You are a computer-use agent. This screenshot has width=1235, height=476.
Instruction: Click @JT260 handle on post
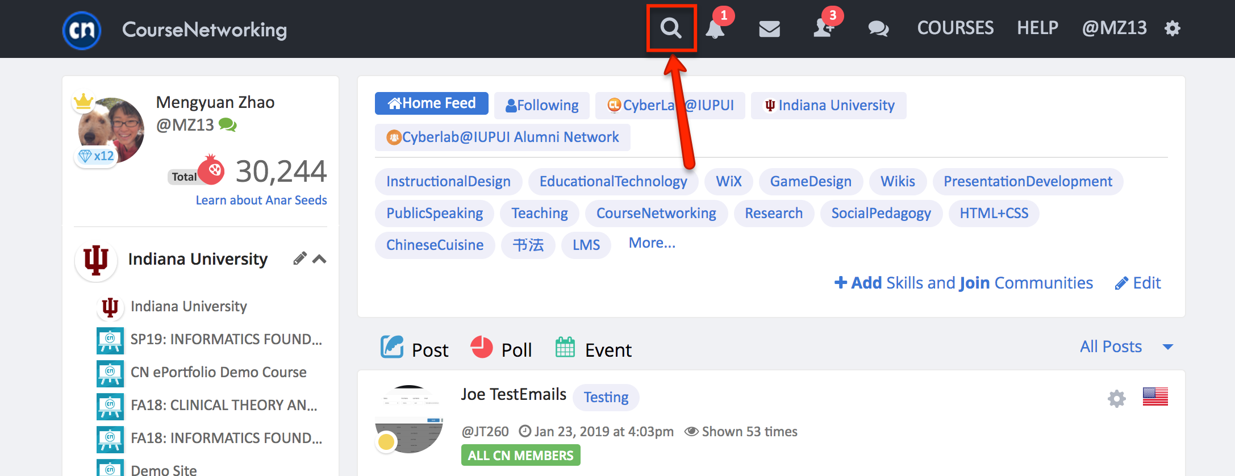[485, 432]
